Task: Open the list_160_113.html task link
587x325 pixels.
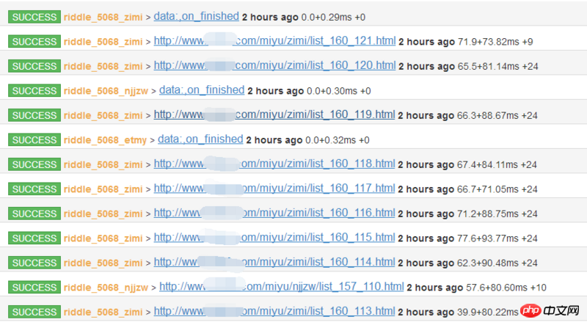Action: point(274,311)
